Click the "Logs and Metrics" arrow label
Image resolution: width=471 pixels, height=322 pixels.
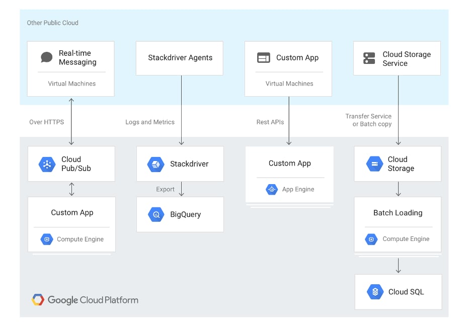pos(150,122)
